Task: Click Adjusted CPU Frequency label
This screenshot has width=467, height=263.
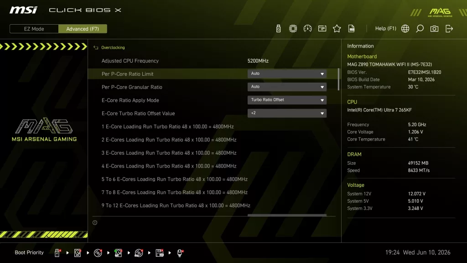Action: tap(130, 61)
